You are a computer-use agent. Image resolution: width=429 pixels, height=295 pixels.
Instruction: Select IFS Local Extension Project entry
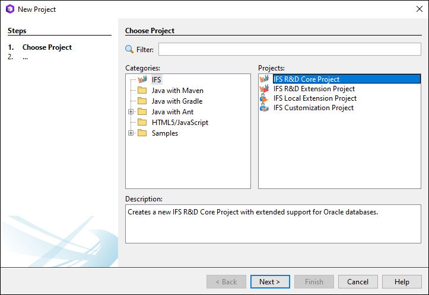[x=315, y=98]
